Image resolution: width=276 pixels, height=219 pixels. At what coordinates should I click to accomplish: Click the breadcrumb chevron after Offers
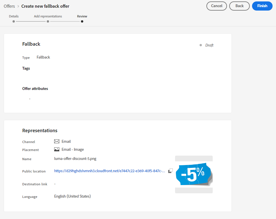pos(18,6)
